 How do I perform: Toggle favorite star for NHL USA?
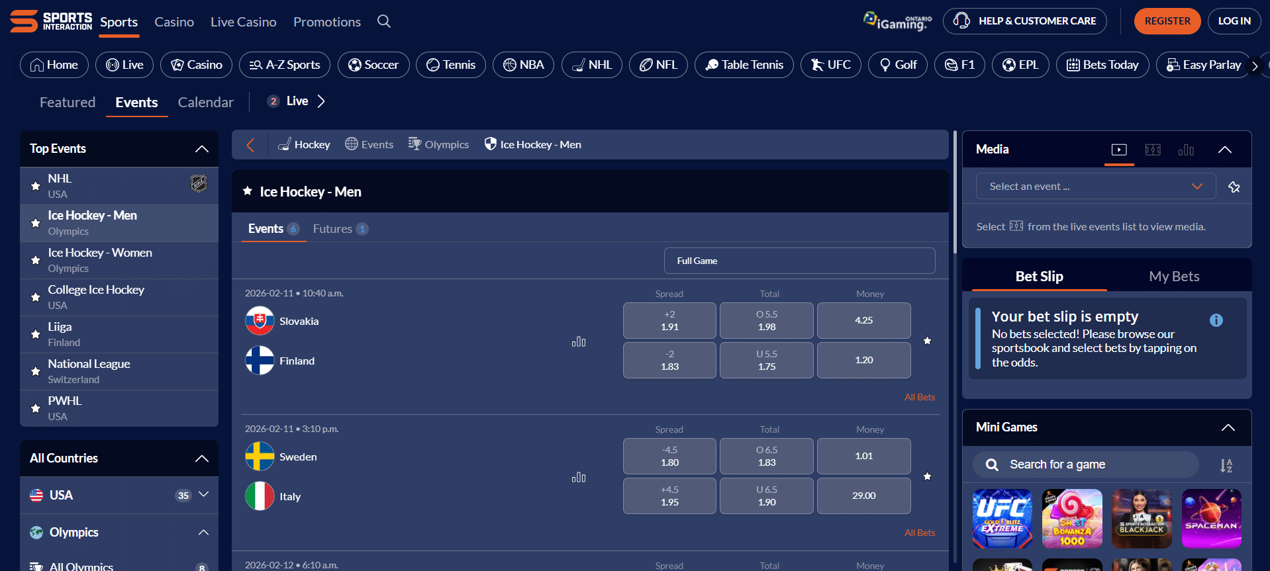(36, 187)
